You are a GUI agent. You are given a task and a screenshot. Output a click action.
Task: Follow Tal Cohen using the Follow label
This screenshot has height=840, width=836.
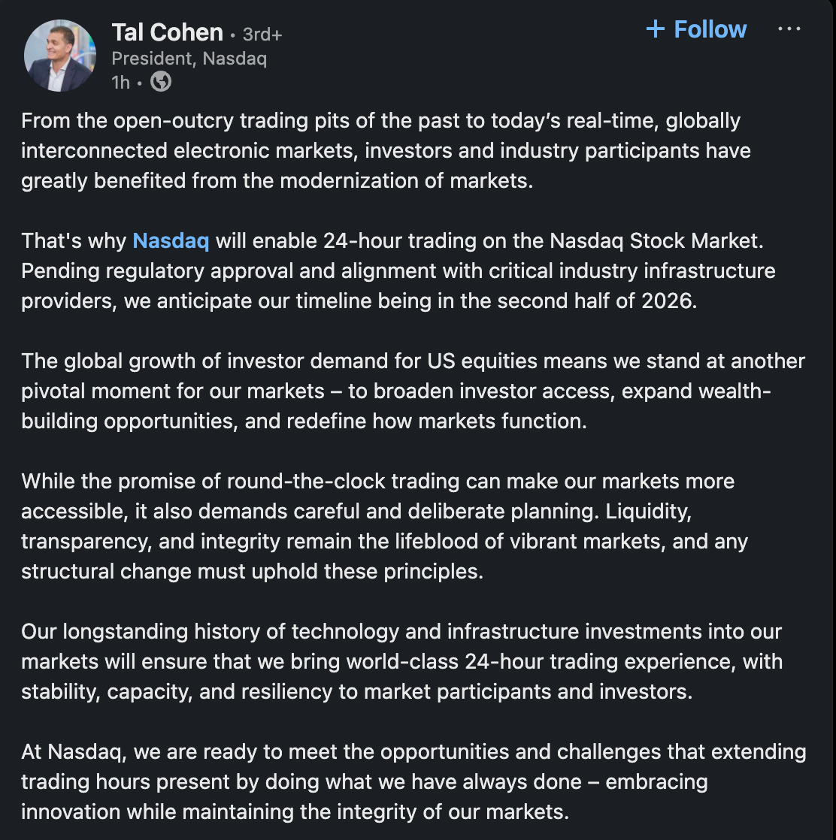click(x=710, y=29)
